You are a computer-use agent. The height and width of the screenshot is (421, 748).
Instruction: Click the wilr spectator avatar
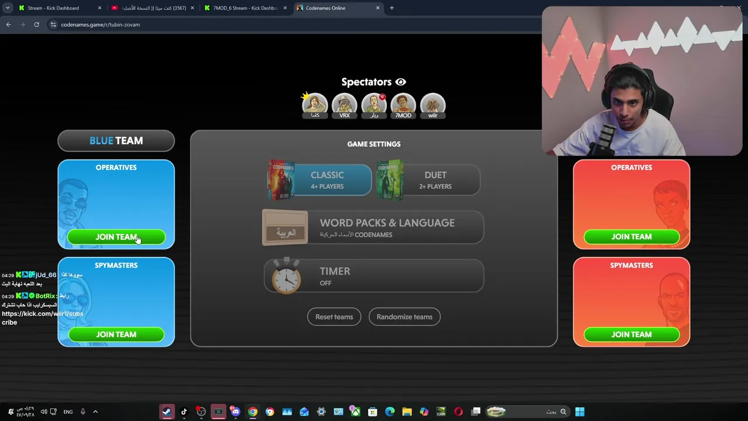click(x=432, y=106)
